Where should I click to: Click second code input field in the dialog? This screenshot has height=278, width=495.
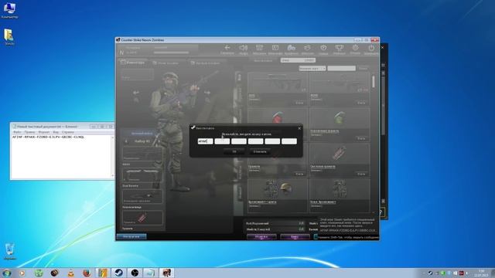click(222, 141)
